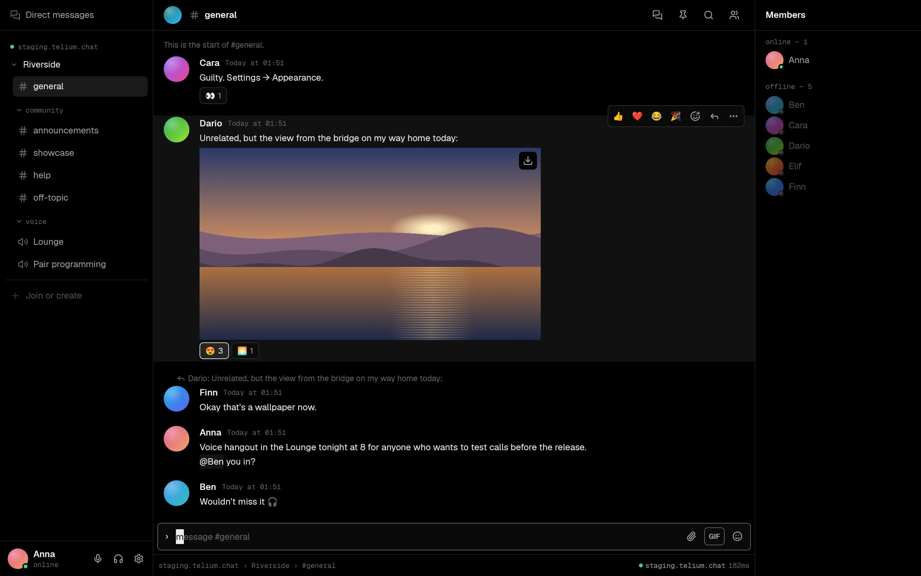
Task: React with party popper on Dario's message
Action: tap(675, 116)
